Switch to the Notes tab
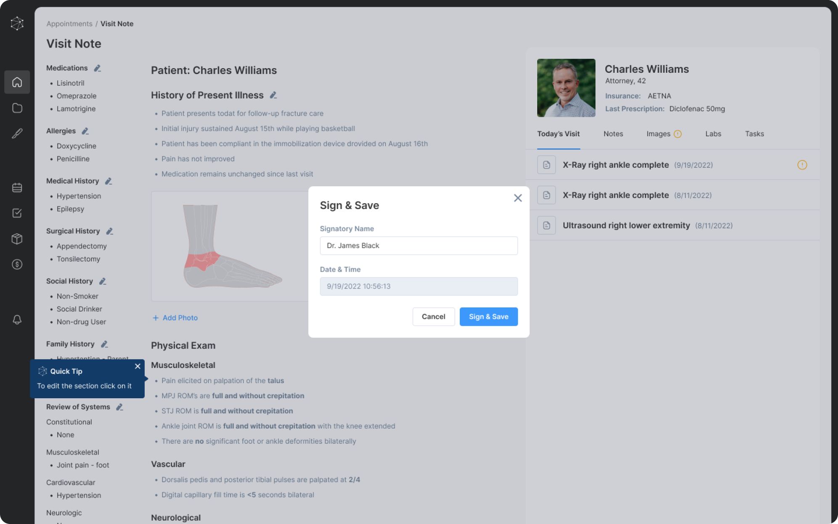The image size is (838, 524). click(x=613, y=134)
